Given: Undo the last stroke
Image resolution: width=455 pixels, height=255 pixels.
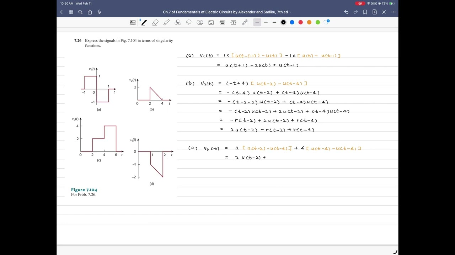Looking at the screenshot, I should tap(346, 12).
